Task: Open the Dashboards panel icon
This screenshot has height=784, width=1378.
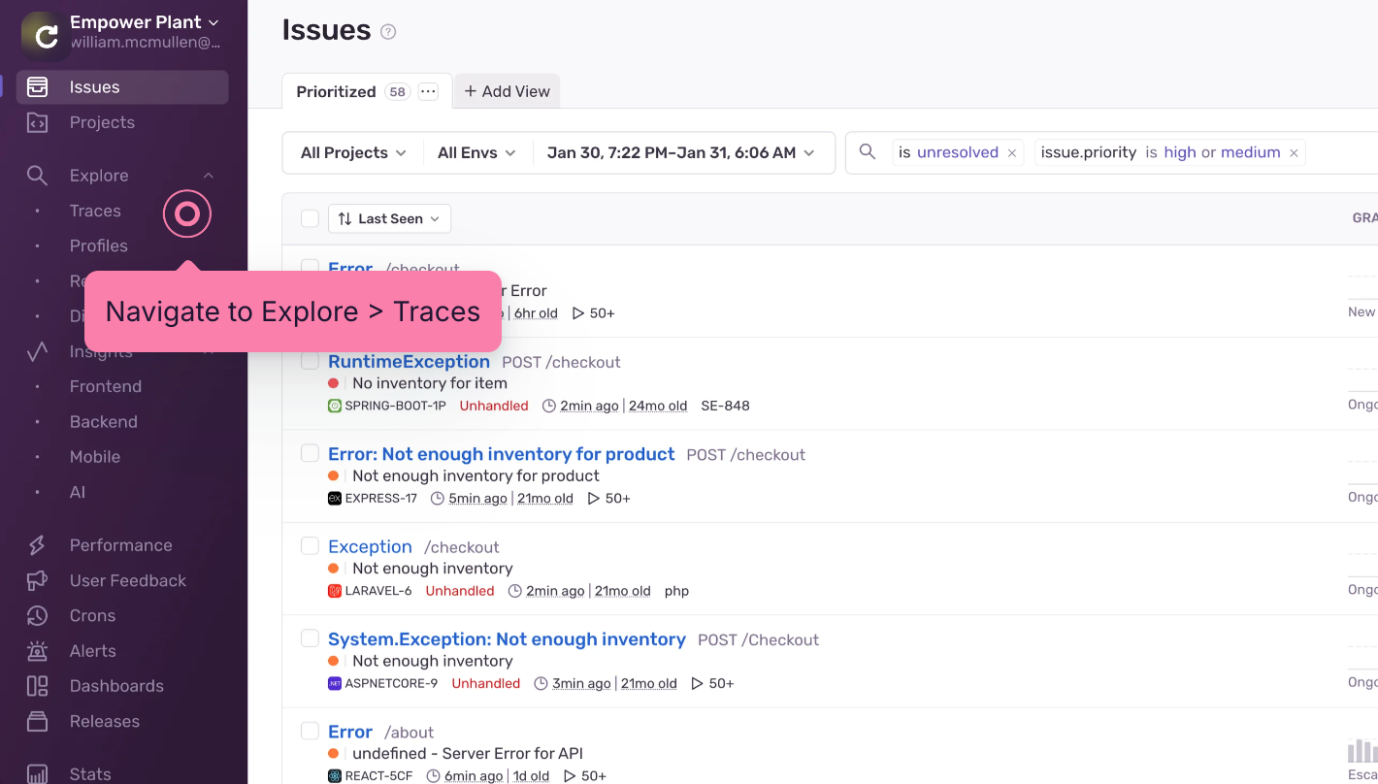Action: pos(37,685)
